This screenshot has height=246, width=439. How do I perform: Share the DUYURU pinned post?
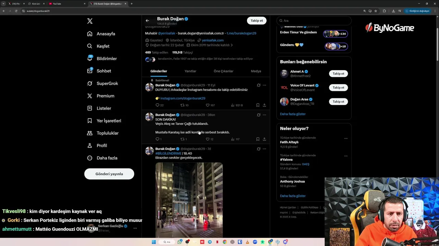click(x=264, y=105)
